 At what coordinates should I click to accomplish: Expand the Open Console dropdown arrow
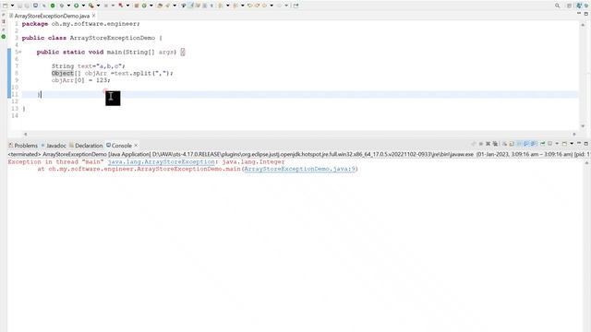(572, 144)
